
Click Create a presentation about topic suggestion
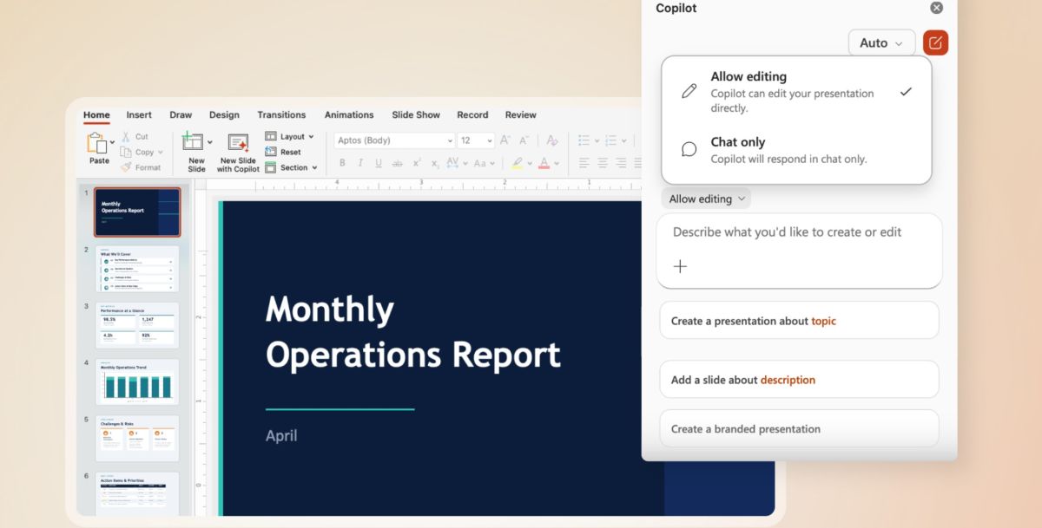click(x=798, y=320)
